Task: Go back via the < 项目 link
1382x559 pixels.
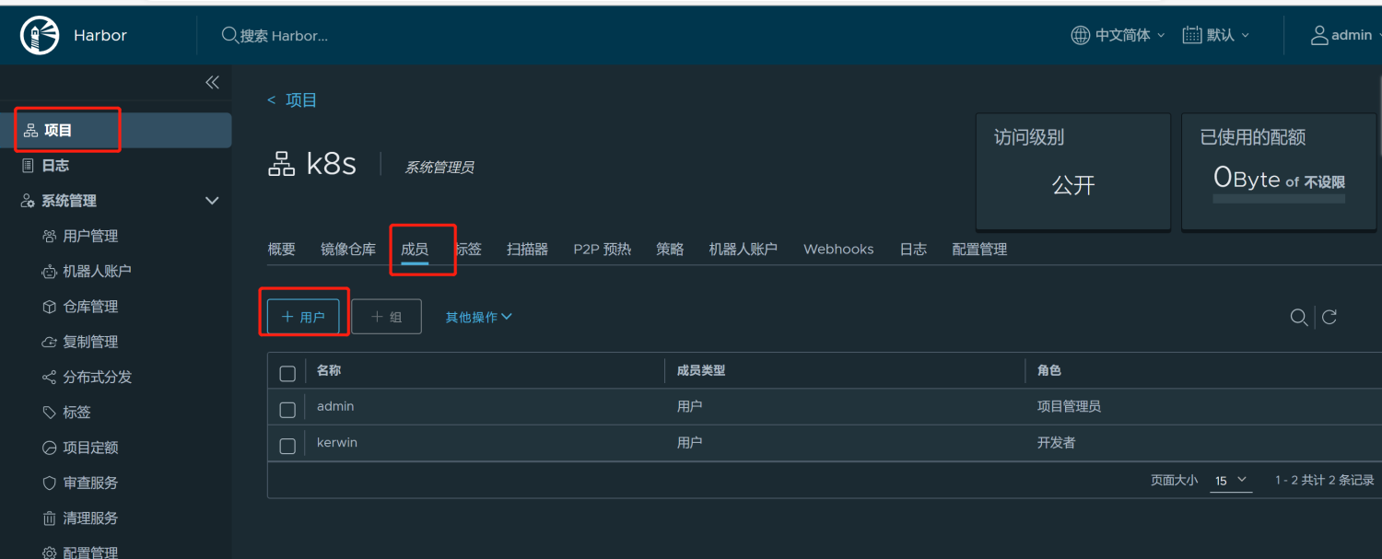Action: [x=292, y=100]
